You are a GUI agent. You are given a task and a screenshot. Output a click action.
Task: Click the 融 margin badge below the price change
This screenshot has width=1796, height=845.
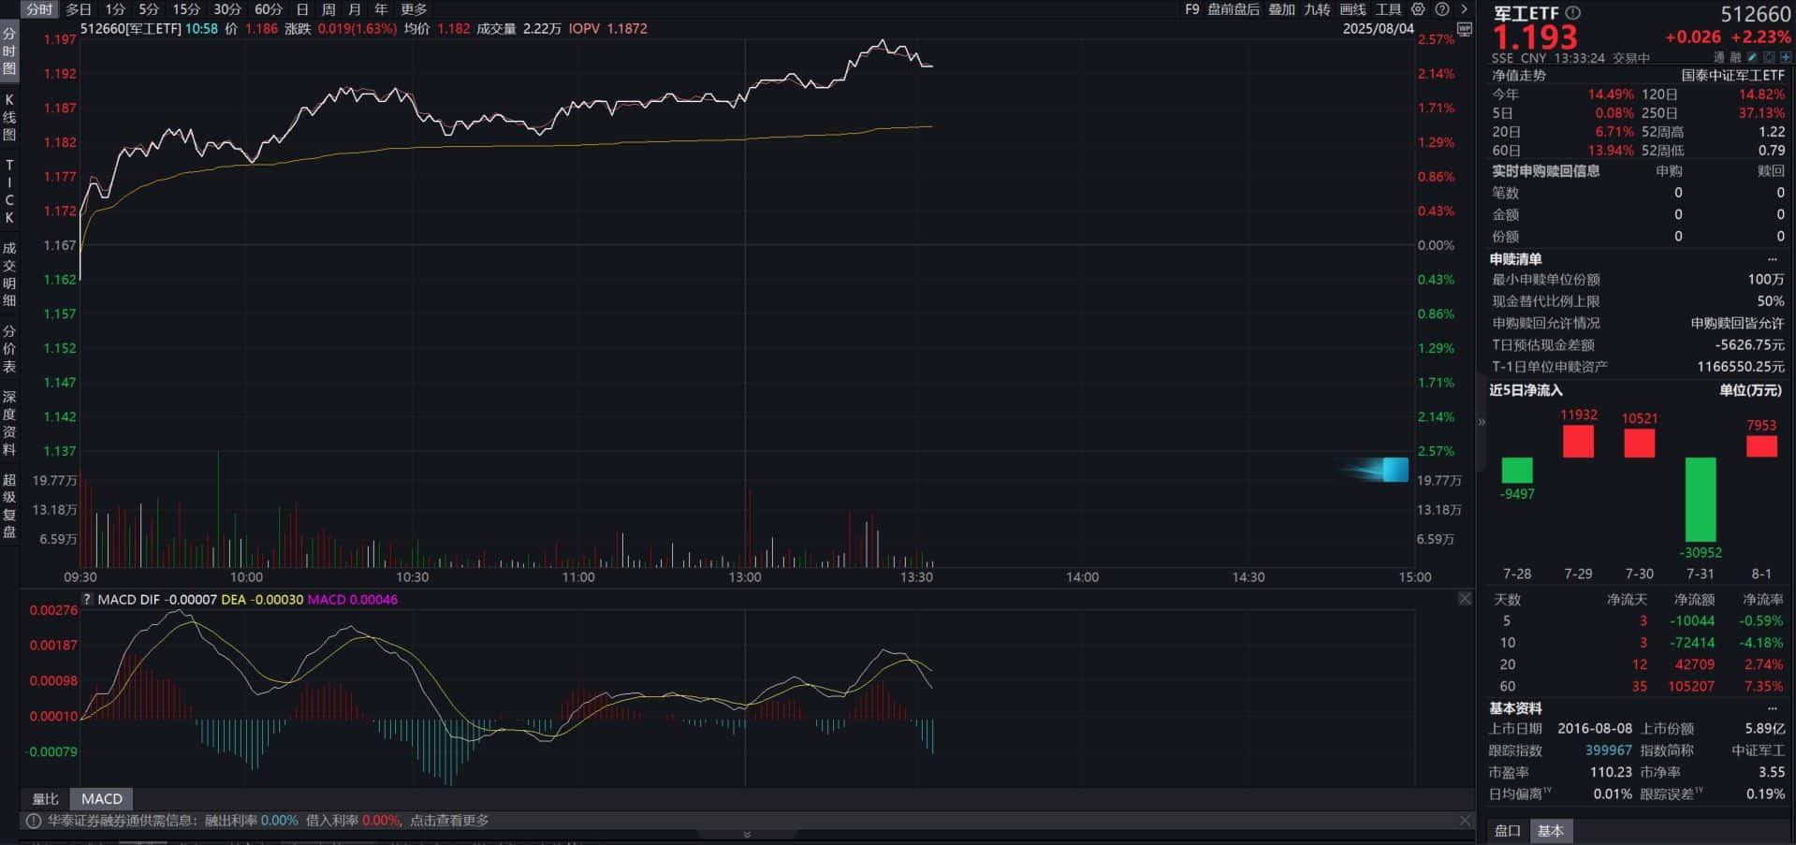(1736, 57)
